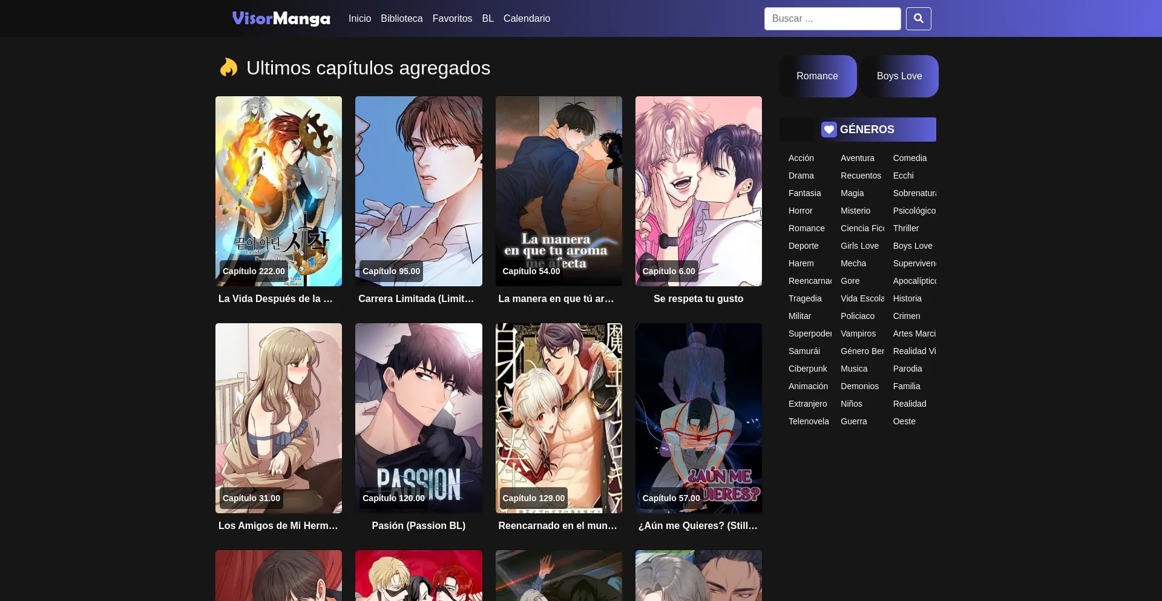Open Se respeta tu gusto cover
The image size is (1162, 601).
click(698, 191)
